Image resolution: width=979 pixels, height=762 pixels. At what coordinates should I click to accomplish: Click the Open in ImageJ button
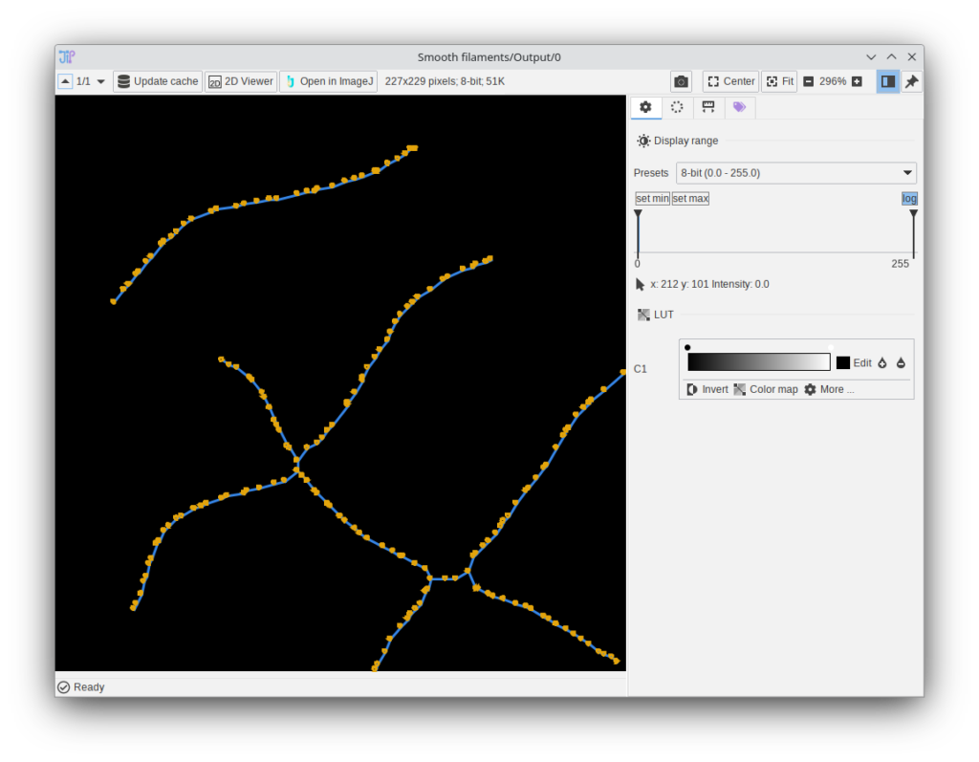328,81
